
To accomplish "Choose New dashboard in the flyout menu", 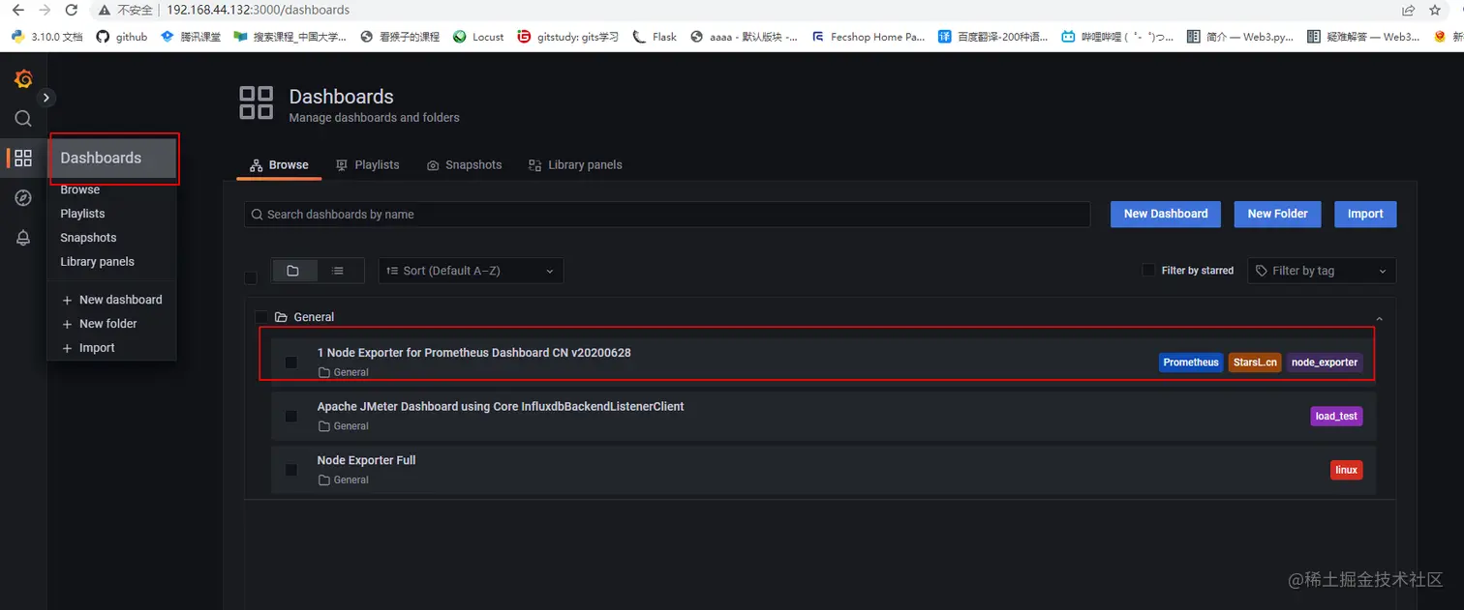I will [x=111, y=300].
